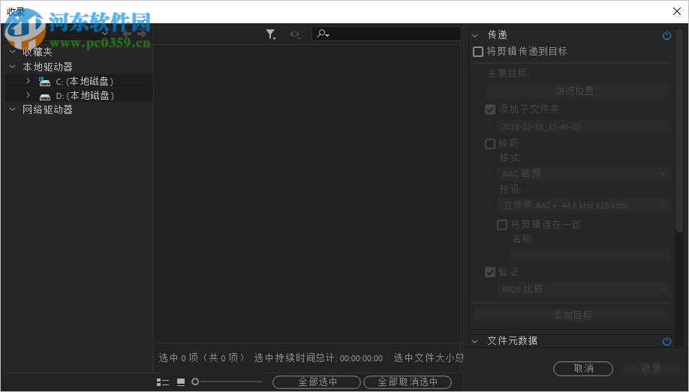
Task: Switch to thumbnail view icon
Action: tap(181, 382)
